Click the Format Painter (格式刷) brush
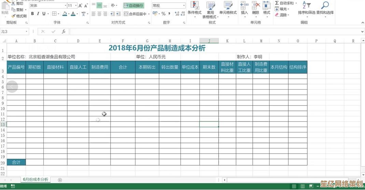This screenshot has height=190, width=365. [13, 16]
